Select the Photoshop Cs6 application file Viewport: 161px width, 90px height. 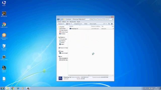[x=74, y=29]
